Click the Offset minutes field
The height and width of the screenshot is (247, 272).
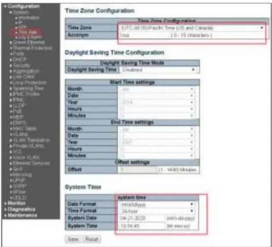coord(138,170)
